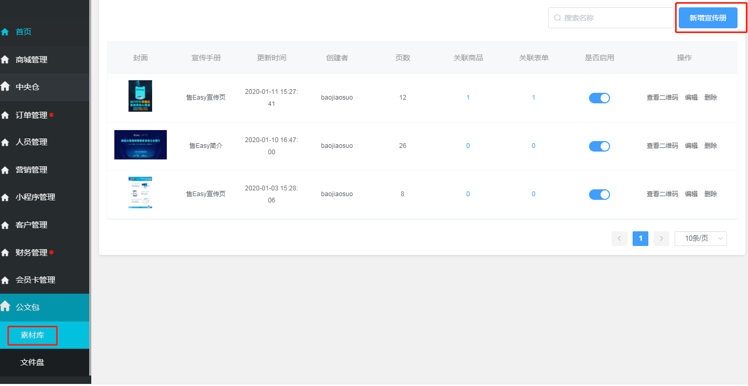748x386 pixels.
Task: Click the magnifier icon in the search box
Action: click(x=558, y=18)
